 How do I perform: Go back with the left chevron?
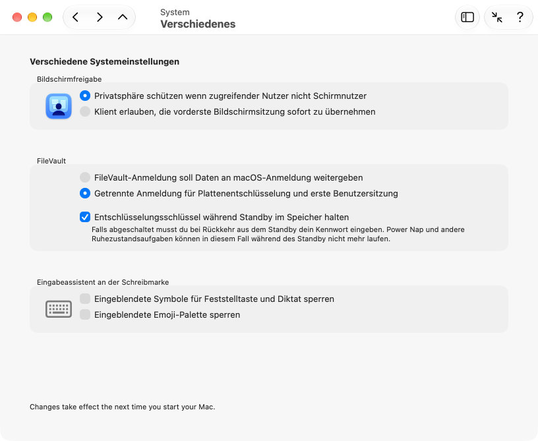[75, 17]
